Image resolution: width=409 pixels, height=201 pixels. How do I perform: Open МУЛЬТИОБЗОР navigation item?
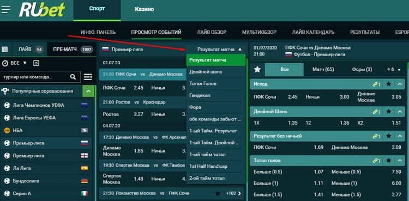(259, 32)
